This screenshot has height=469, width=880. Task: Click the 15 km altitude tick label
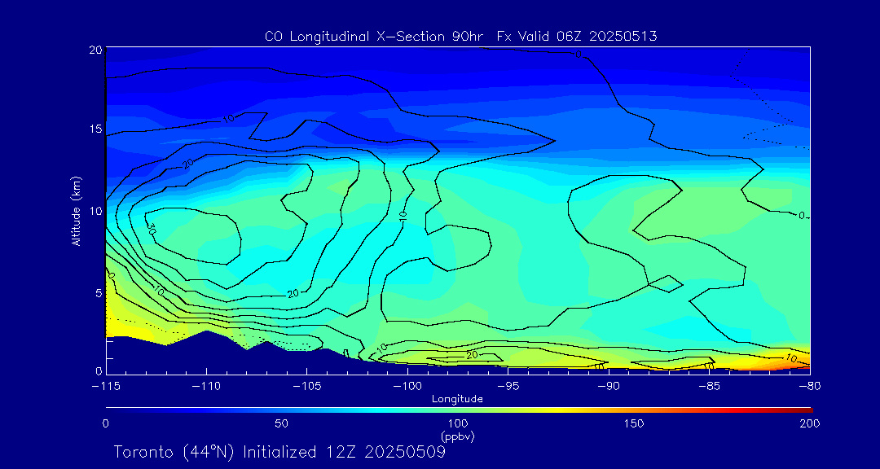(x=95, y=129)
